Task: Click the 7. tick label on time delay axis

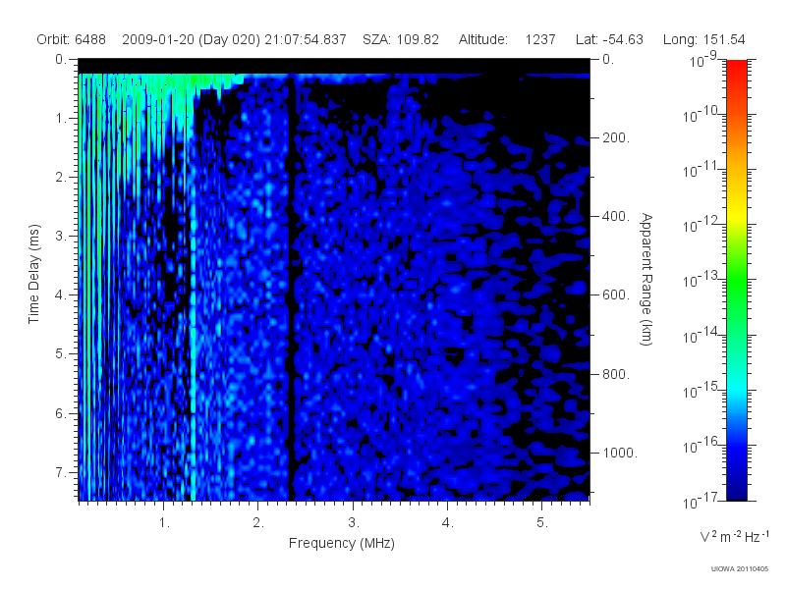Action: [61, 472]
